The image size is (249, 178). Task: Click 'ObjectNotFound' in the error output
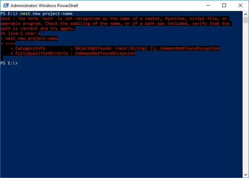92,48
